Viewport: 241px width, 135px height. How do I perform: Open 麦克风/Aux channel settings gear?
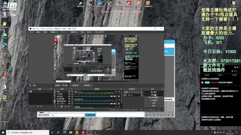tap(119, 96)
